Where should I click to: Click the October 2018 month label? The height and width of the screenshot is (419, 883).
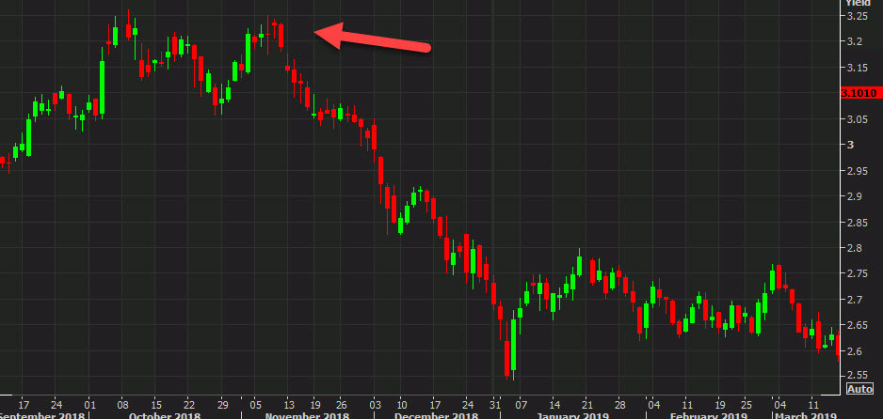[165, 415]
